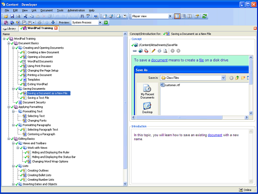
Task: Click the Create link chain icon in Concept
Action: (x=135, y=51)
